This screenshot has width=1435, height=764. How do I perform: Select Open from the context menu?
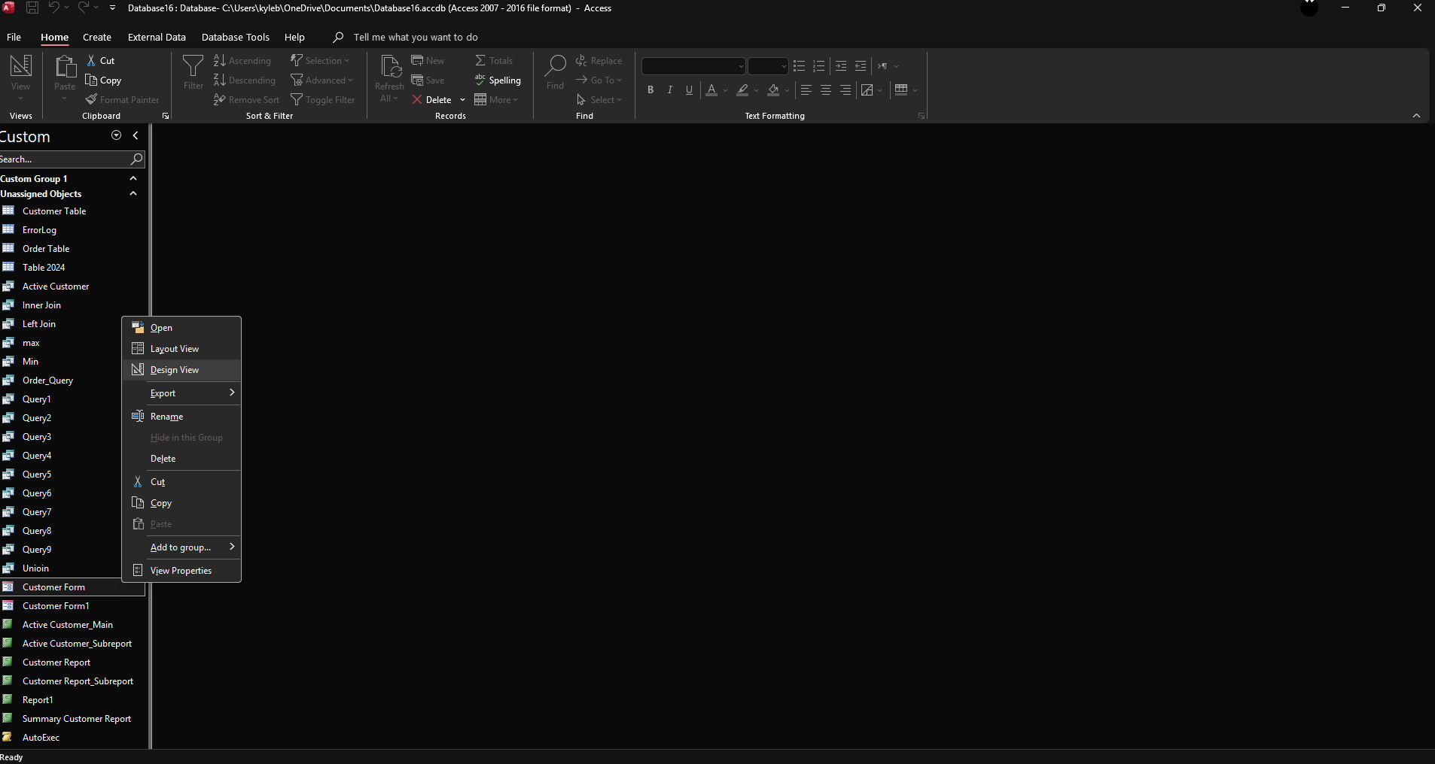coord(181,328)
